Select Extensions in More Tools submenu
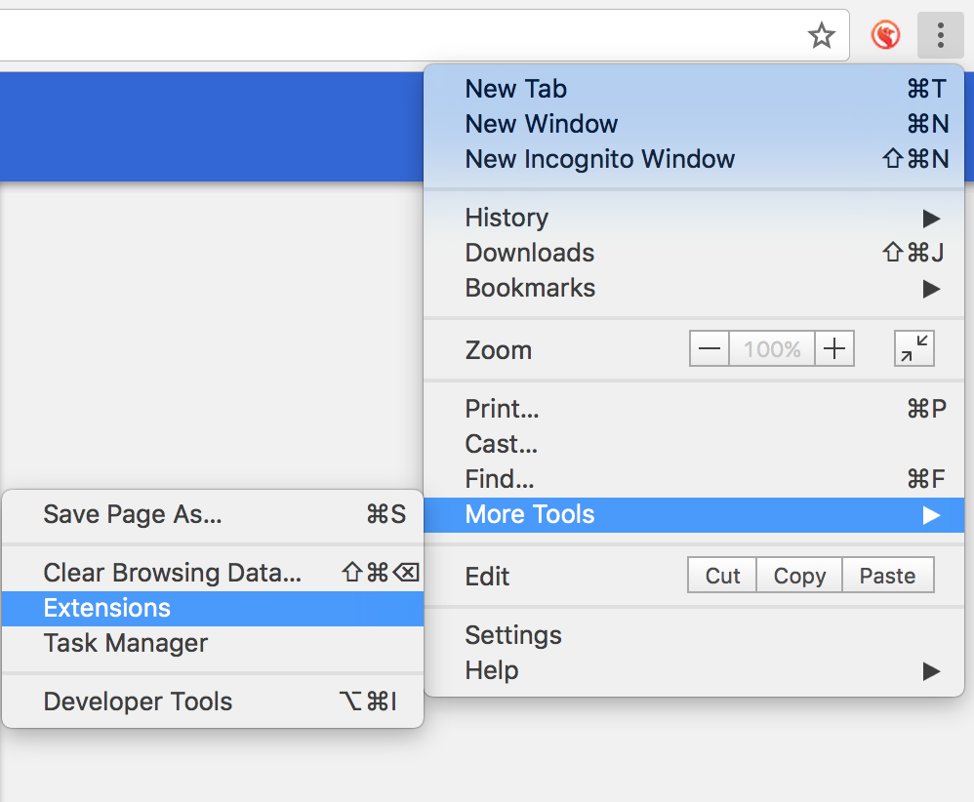Image resolution: width=974 pixels, height=802 pixels. [107, 608]
